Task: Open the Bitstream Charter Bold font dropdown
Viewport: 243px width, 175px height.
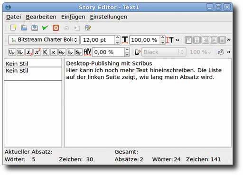Action: pyautogui.click(x=44, y=40)
